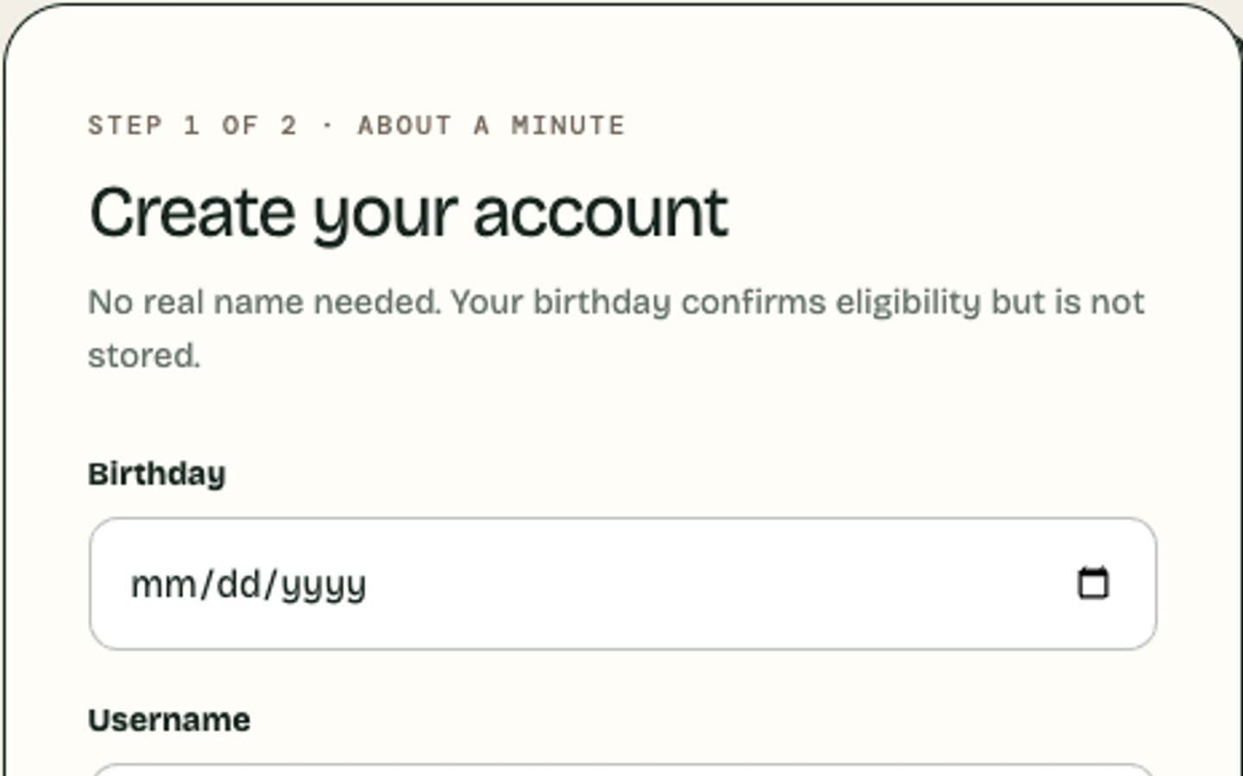Click the first slash in date placeholder

click(x=205, y=585)
